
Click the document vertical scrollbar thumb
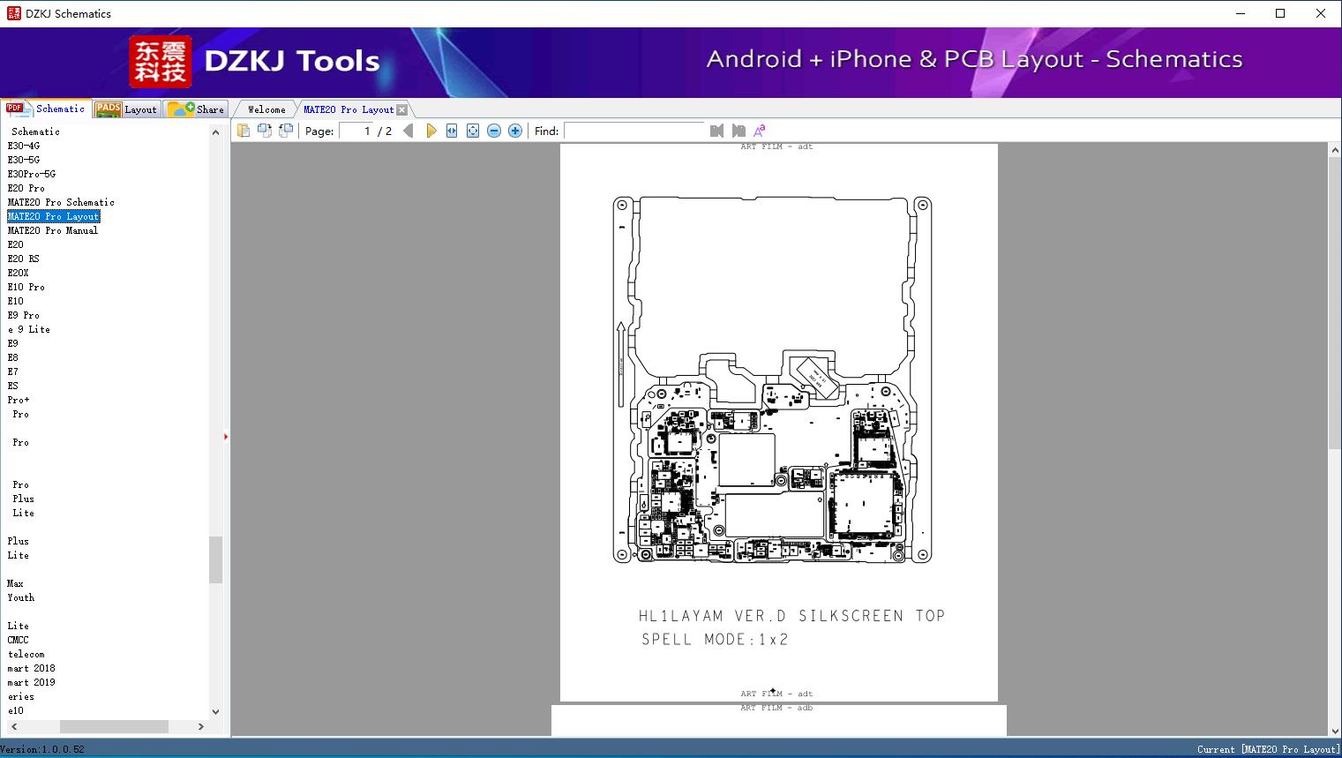click(1334, 304)
